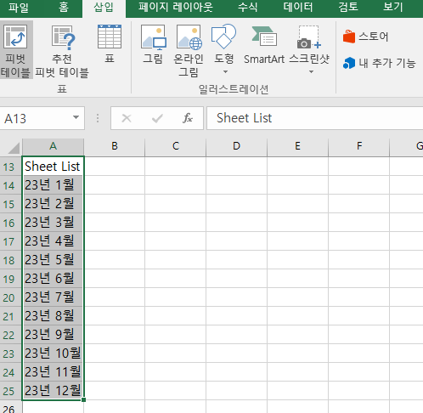The height and width of the screenshot is (413, 423).
Task: Click the cell 23년 11월
Action: [x=53, y=372]
